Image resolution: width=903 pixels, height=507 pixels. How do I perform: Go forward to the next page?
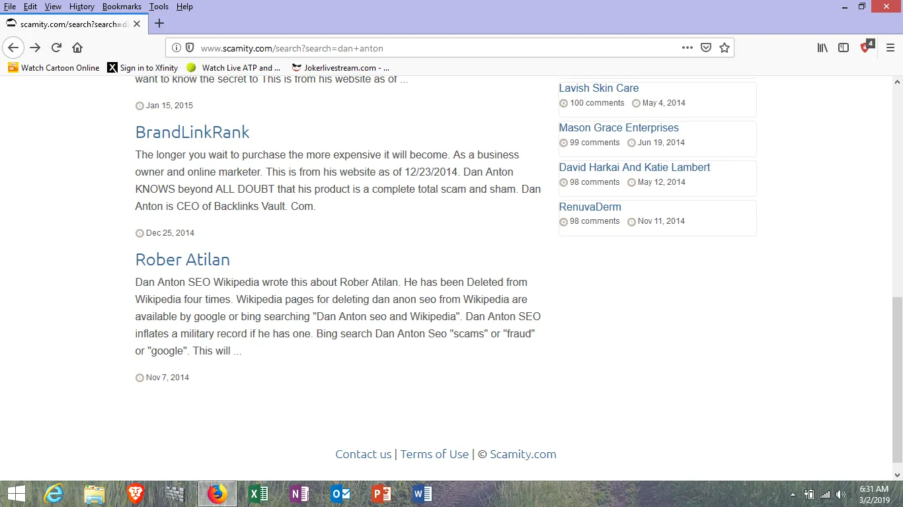[x=35, y=48]
